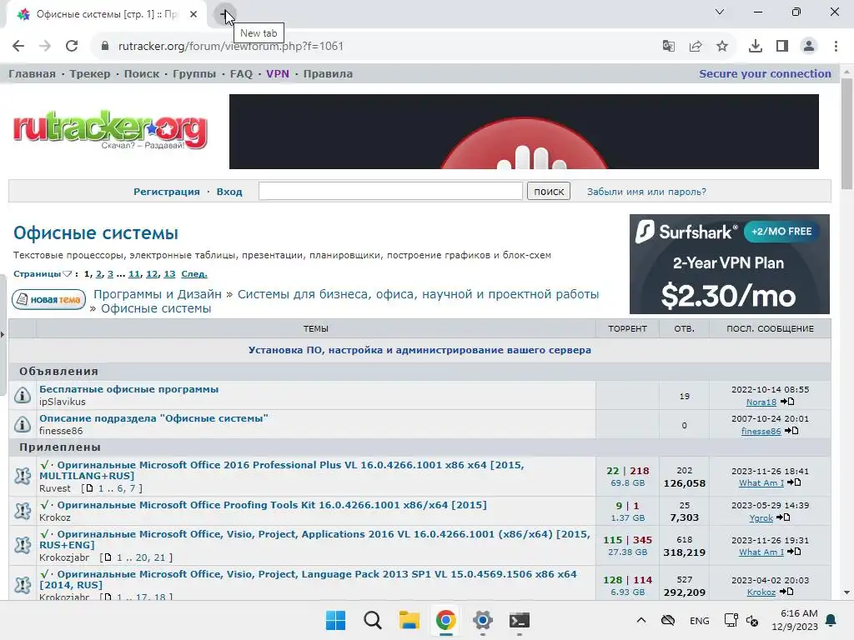Click the page vertical scrollbar
Viewport: 854px width, 640px height.
click(846, 133)
